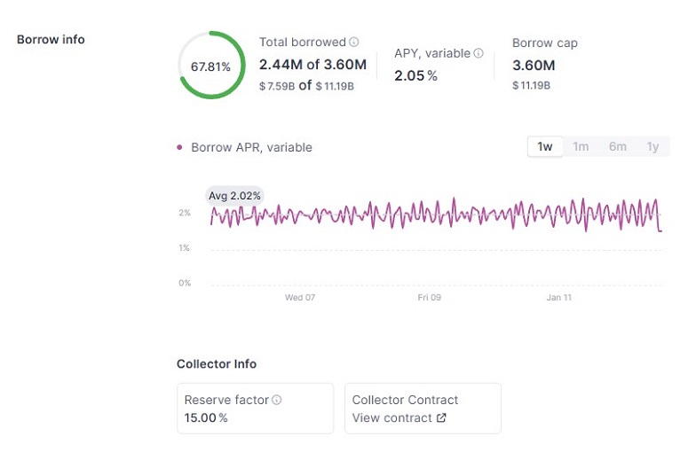The width and height of the screenshot is (688, 452).
Task: Open the APY, variable info tooltip icon
Action: click(478, 53)
